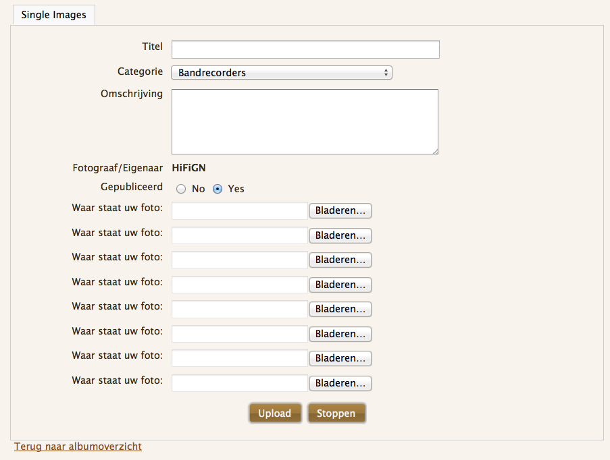
Task: Click the sixth Bladeren... browse button
Action: click(x=340, y=334)
